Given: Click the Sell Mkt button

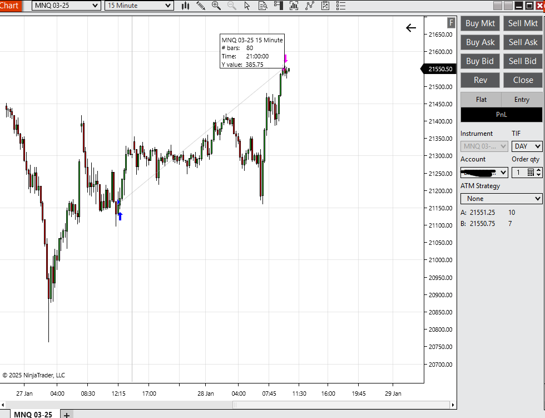Looking at the screenshot, I should [523, 23].
